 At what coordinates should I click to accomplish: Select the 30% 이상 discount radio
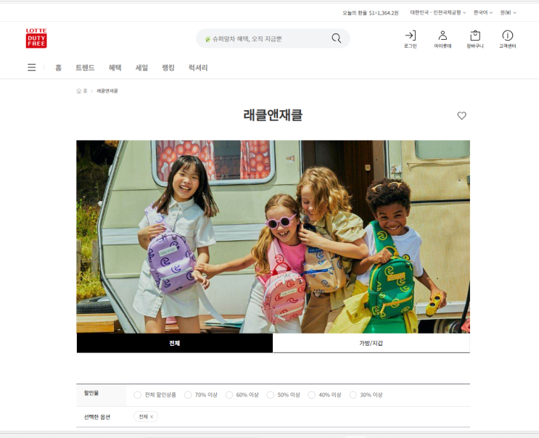353,394
